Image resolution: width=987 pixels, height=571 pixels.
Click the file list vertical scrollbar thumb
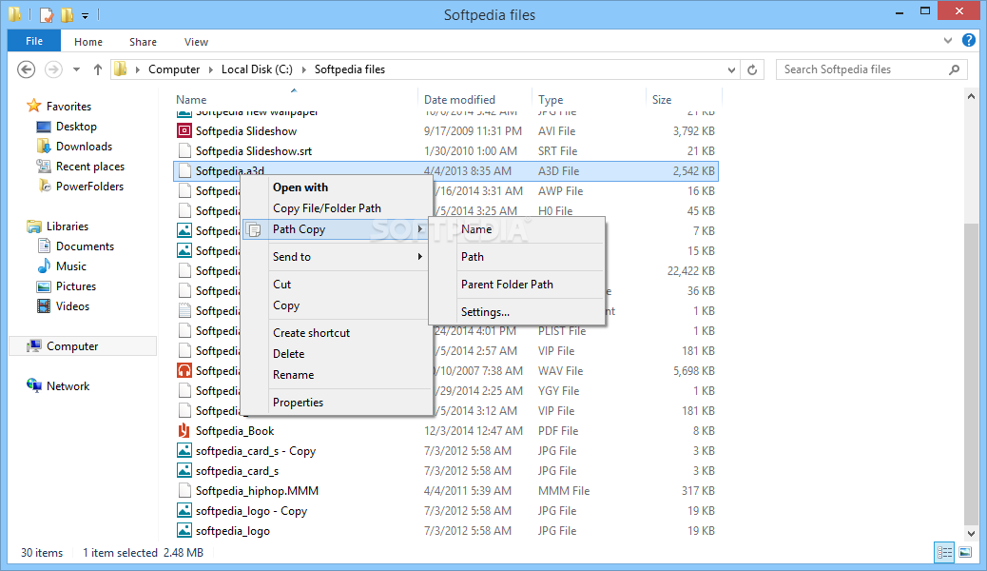[x=971, y=372]
